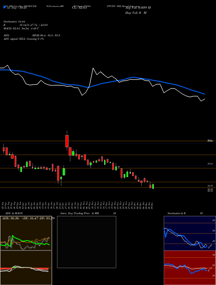Click the empty intraday trading price panel
The width and height of the screenshot is (216, 285).
[x=86, y=242]
